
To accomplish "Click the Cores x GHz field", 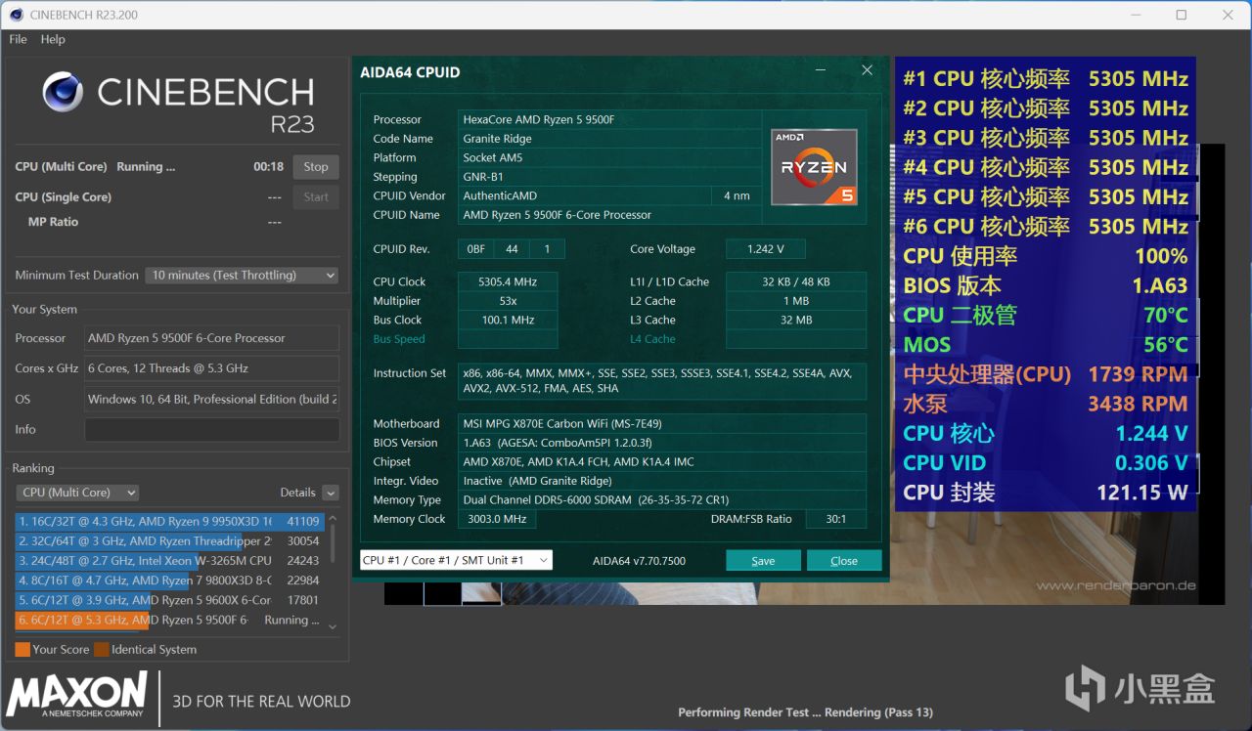I will tap(212, 368).
